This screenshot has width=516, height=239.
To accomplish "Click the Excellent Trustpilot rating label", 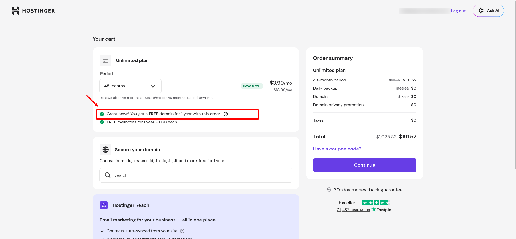I will coord(348,203).
